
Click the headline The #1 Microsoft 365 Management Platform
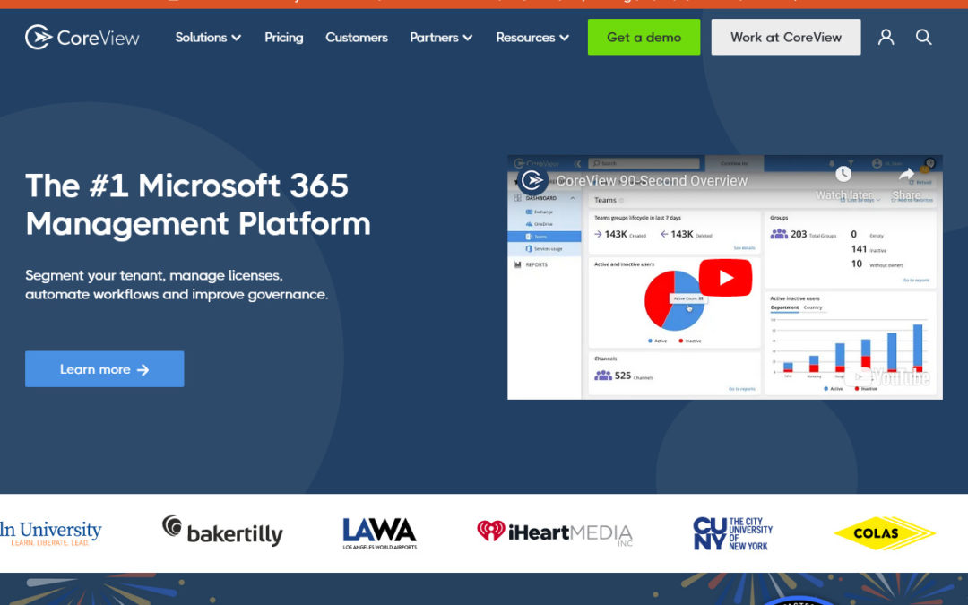coord(198,204)
